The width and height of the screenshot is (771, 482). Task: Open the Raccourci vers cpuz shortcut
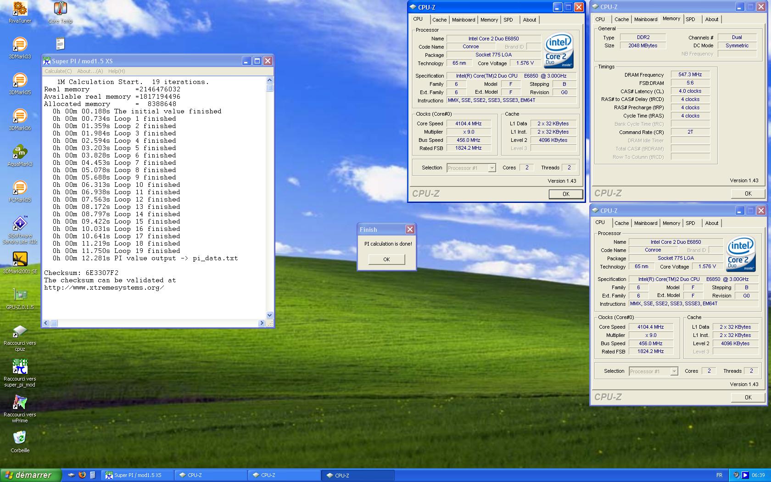click(x=20, y=337)
